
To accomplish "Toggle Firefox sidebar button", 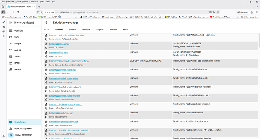I will 3,12.
